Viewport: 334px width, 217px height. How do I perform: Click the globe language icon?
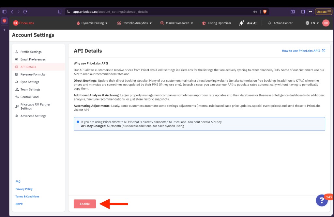click(307, 23)
